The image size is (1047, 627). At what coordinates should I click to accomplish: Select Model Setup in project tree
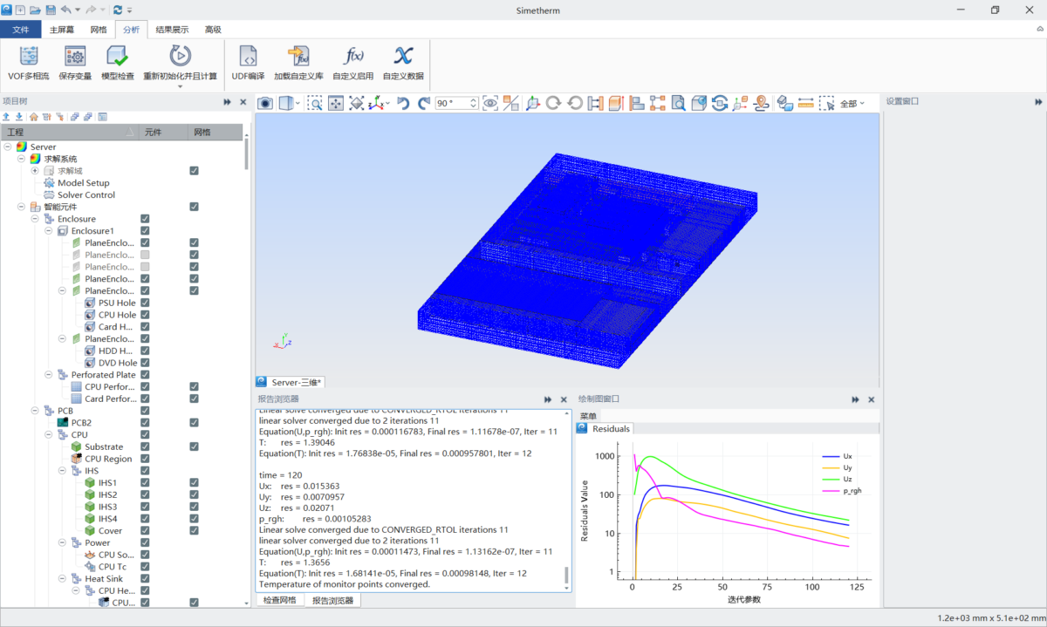[x=84, y=183]
